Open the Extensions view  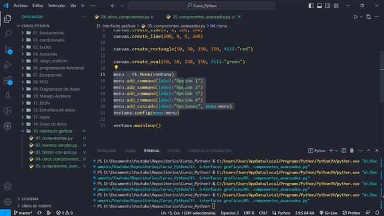click(8, 80)
